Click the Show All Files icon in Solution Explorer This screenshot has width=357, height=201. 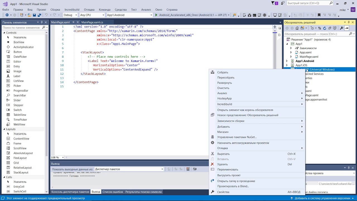point(334,28)
